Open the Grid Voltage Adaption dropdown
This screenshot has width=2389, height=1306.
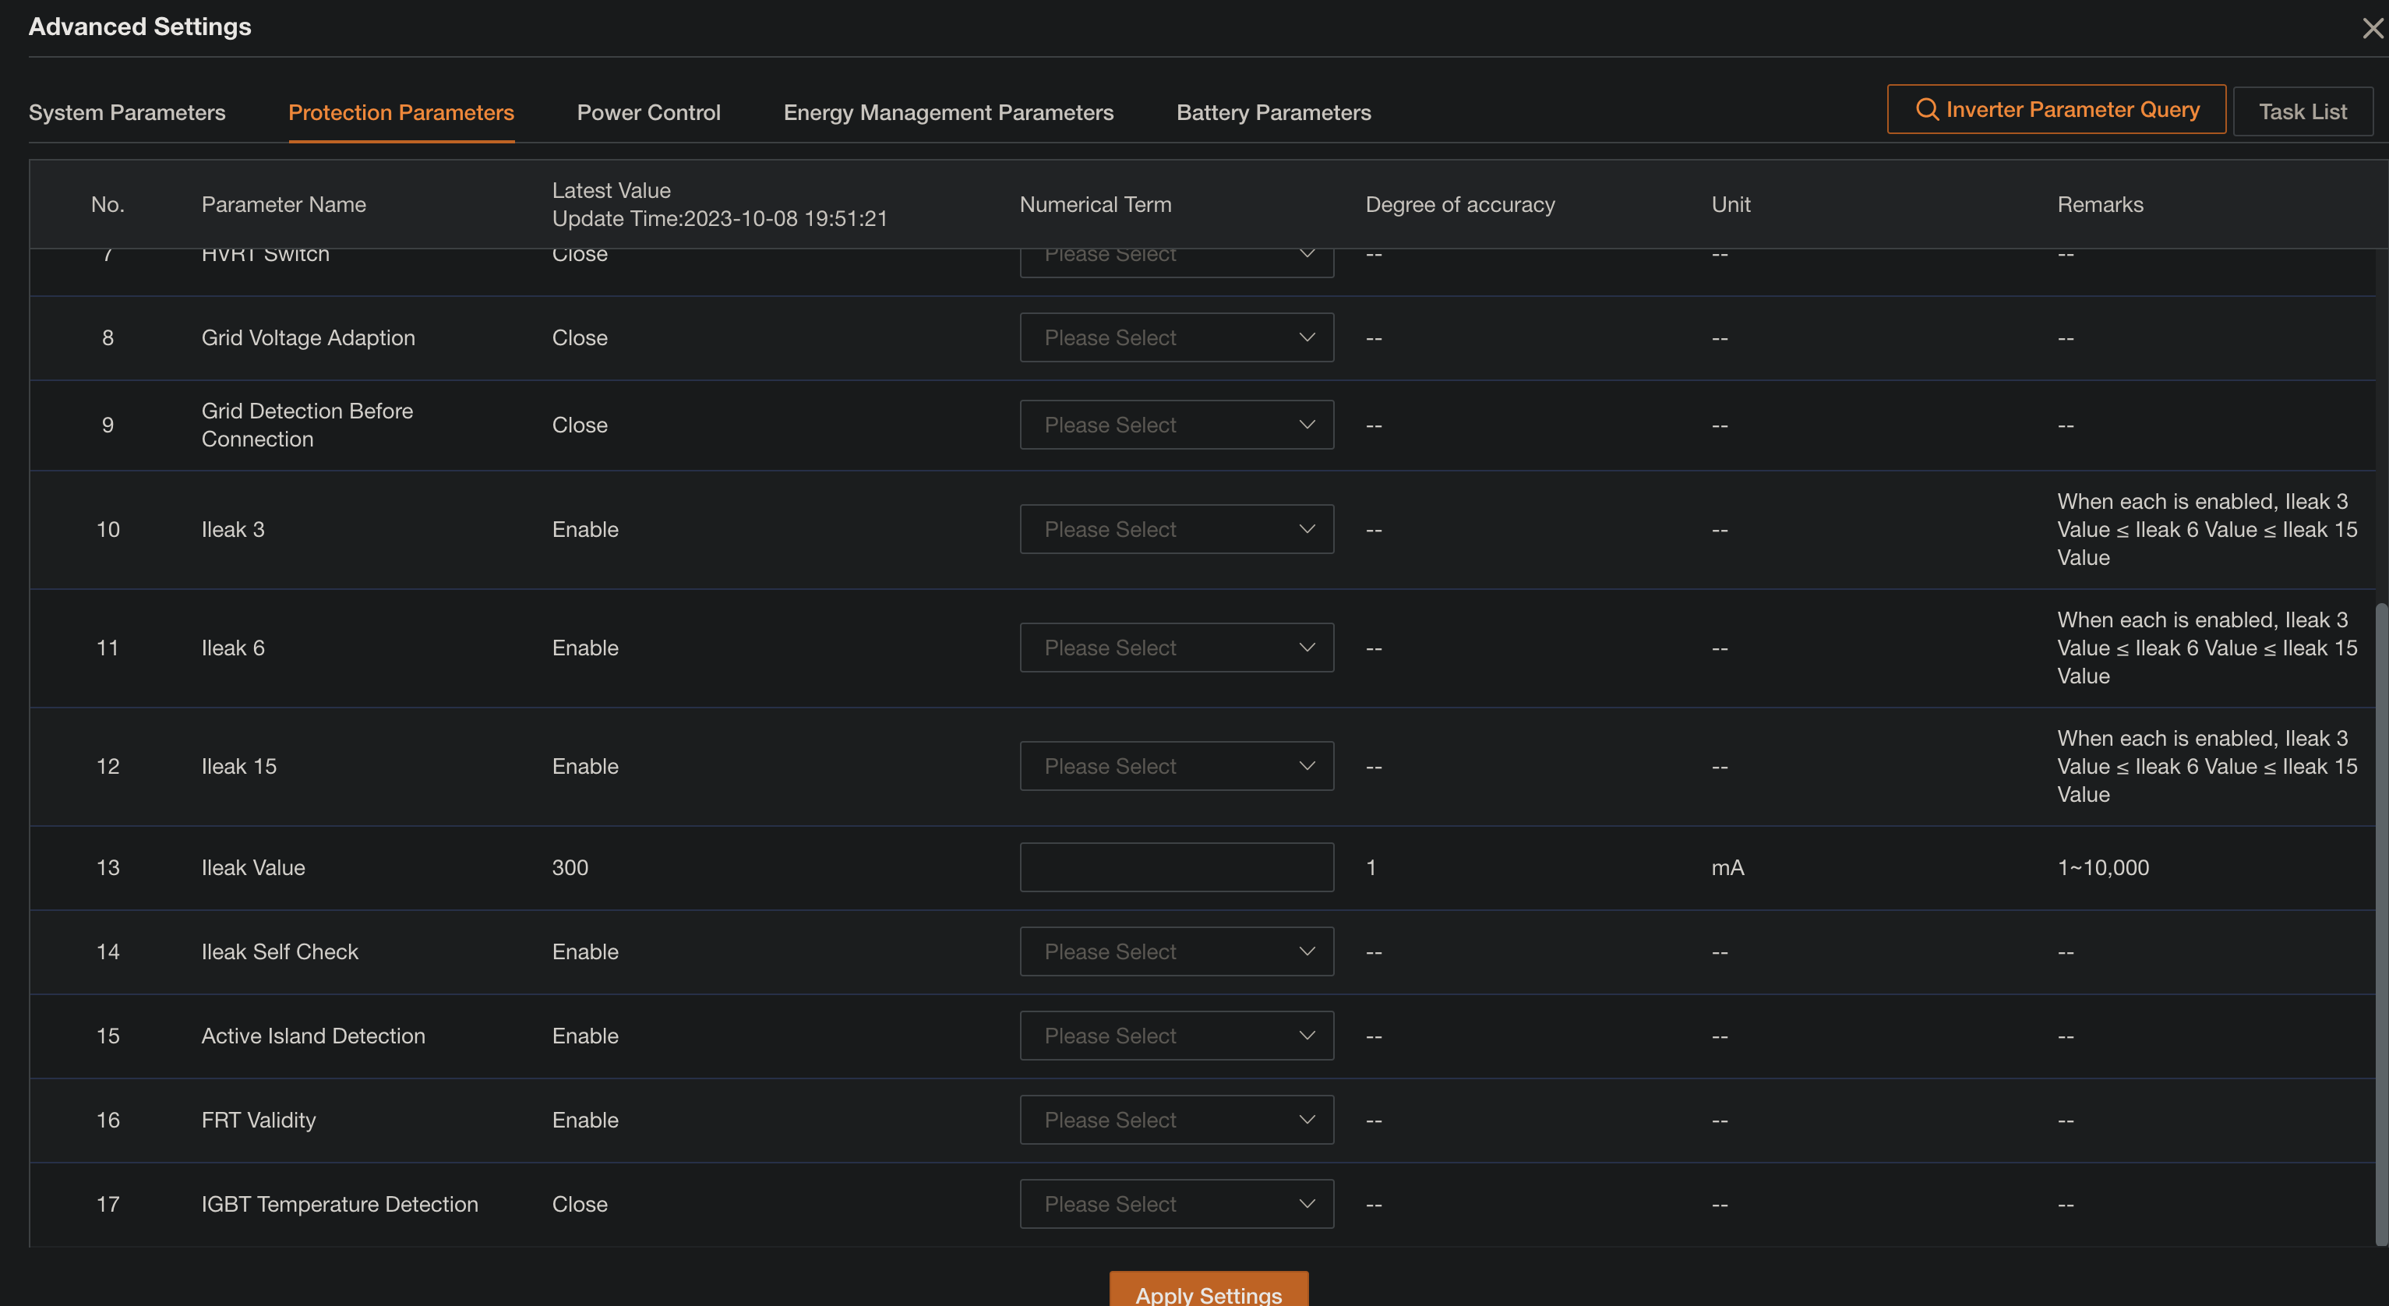[1175, 337]
